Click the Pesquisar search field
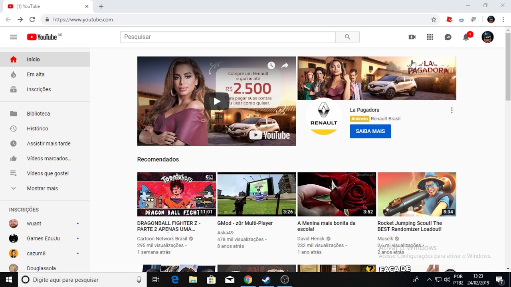Image resolution: width=511 pixels, height=287 pixels. [228, 37]
